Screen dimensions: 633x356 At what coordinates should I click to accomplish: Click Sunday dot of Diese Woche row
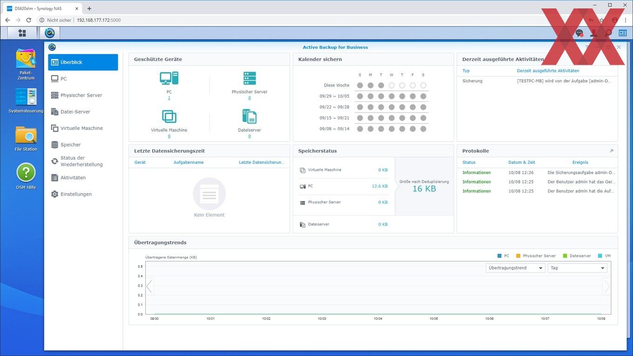[x=360, y=86]
